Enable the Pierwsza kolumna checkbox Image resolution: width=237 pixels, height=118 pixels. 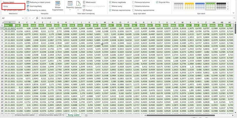pos(133,2)
